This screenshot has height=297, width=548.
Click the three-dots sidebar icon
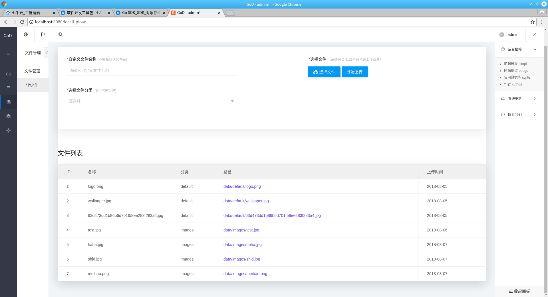tap(9, 54)
